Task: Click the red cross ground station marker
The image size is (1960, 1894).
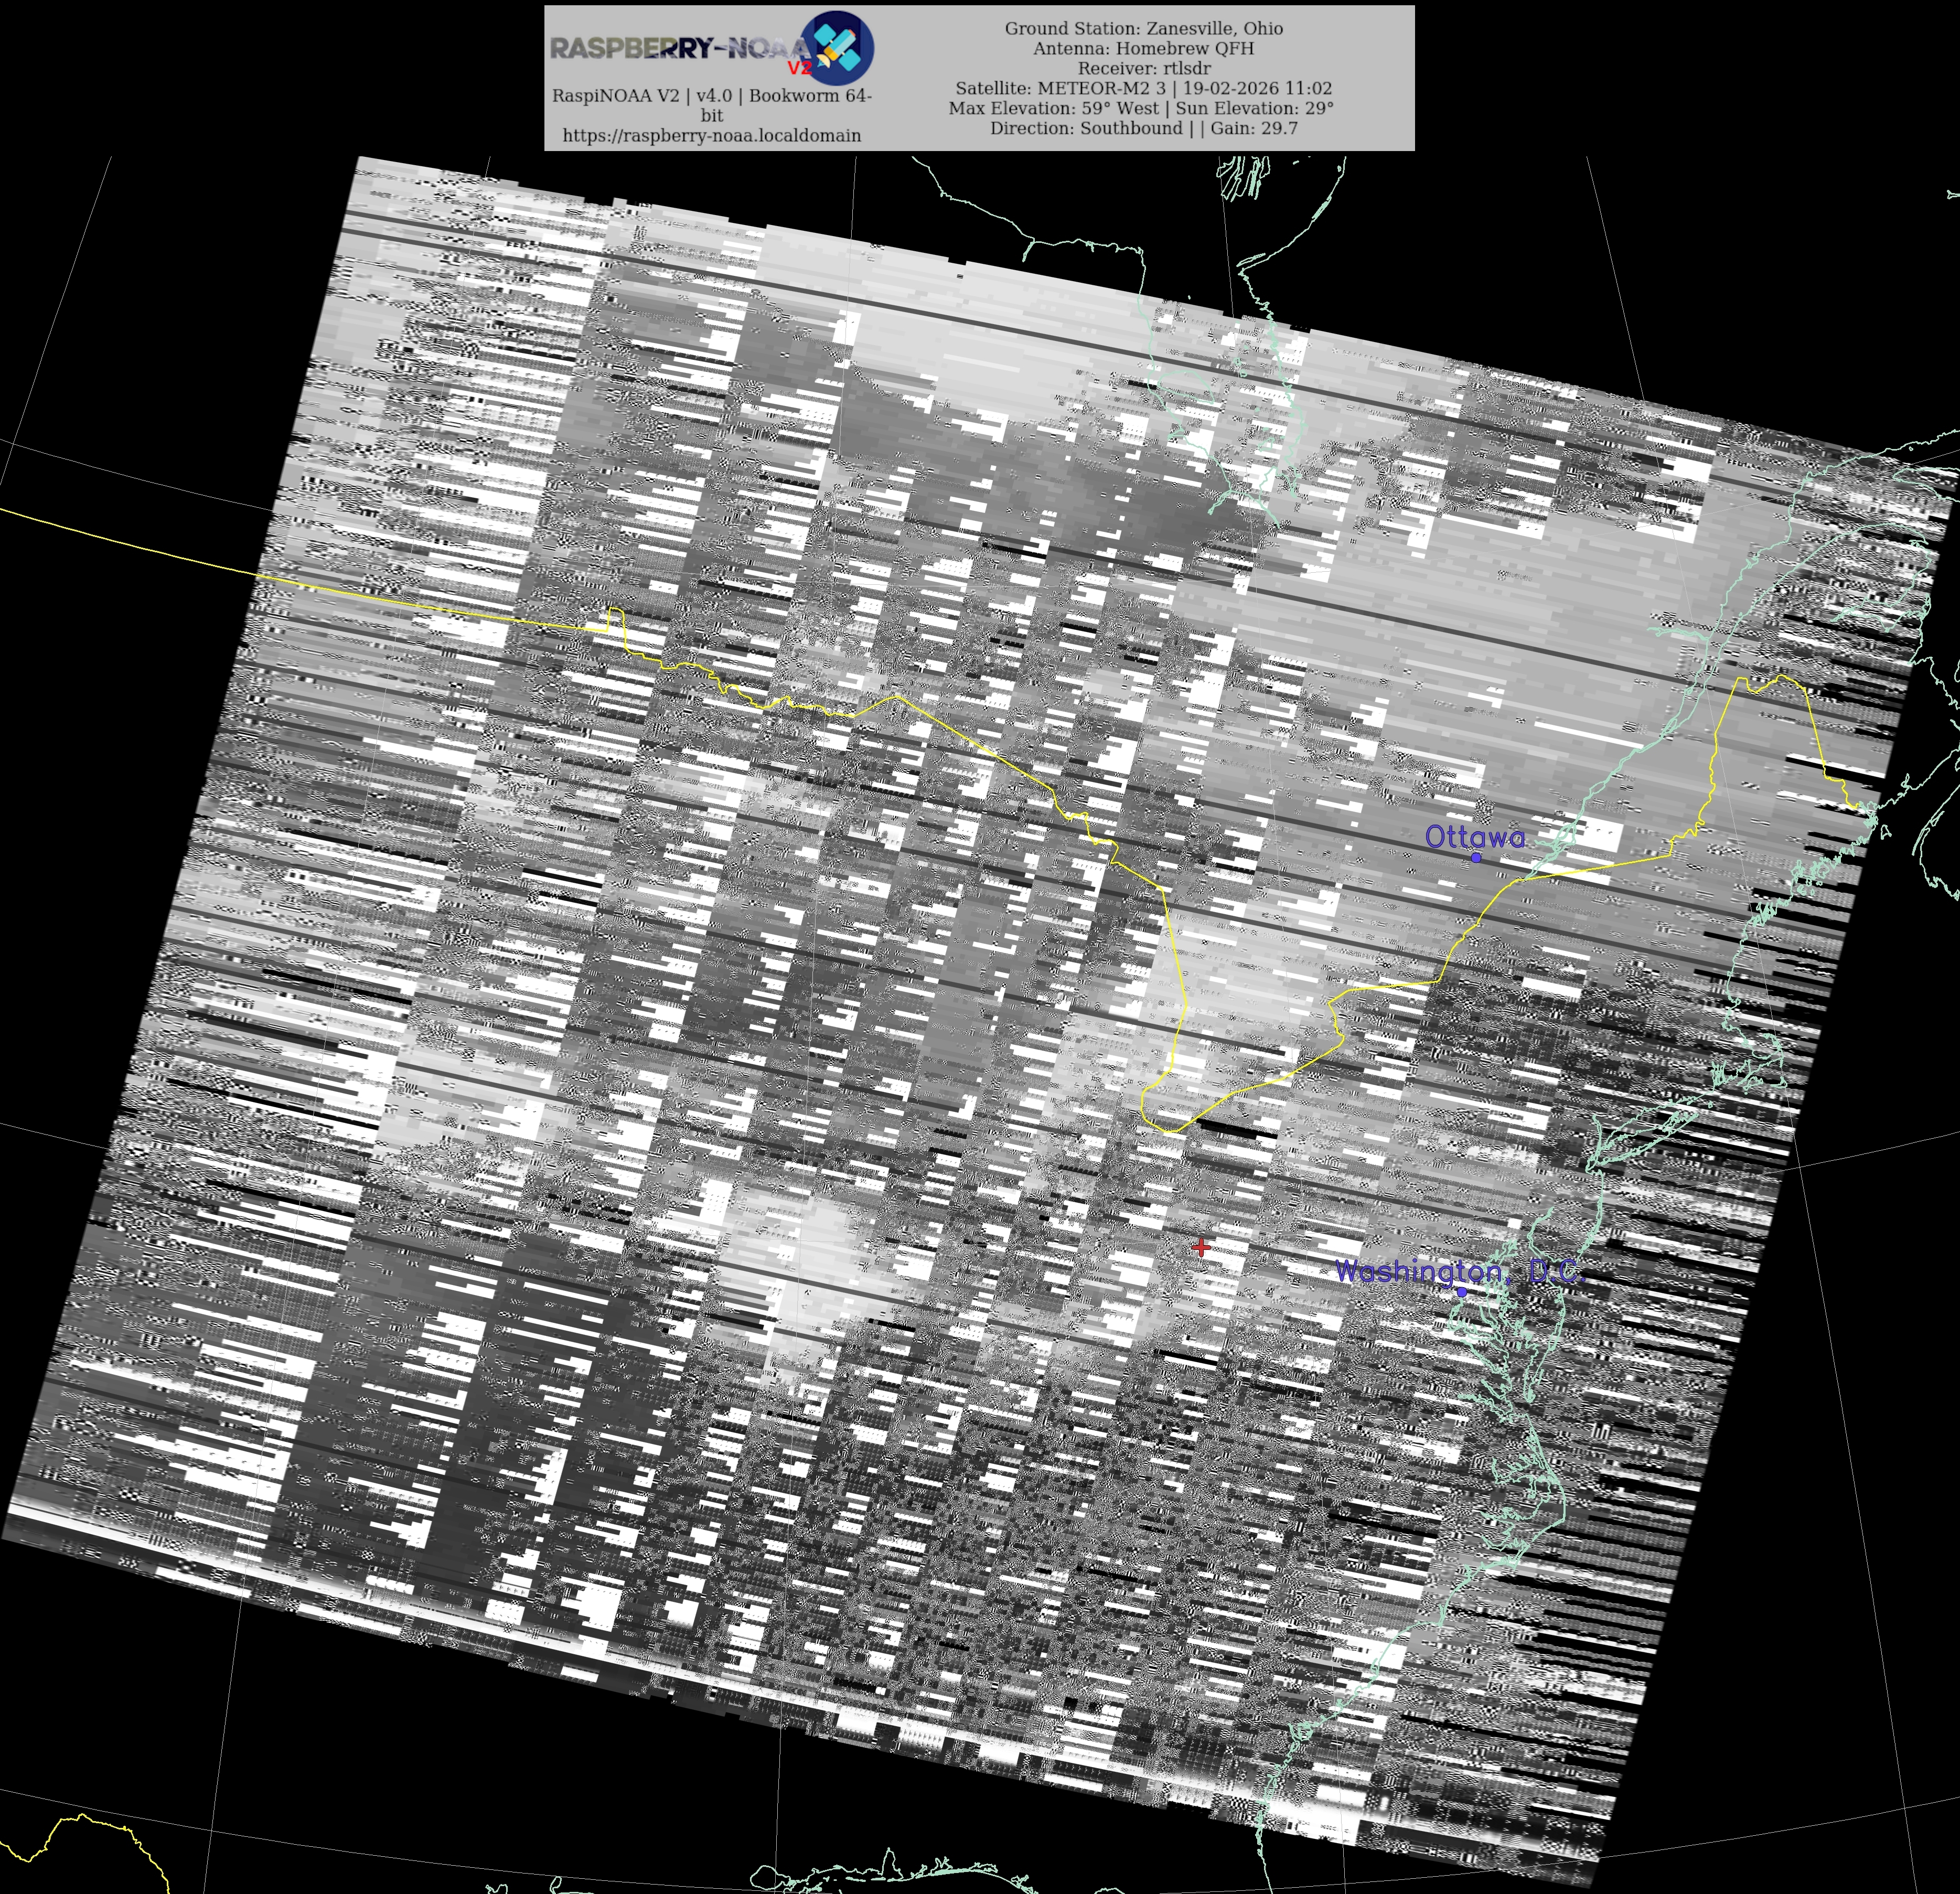Action: 1201,1247
